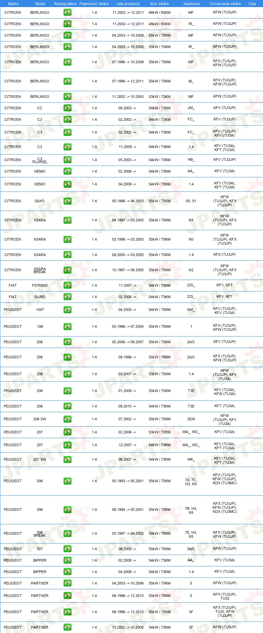Click the Rodzaj paliwa column header
Image resolution: width=263 pixels, height=633 pixels.
point(65,4)
